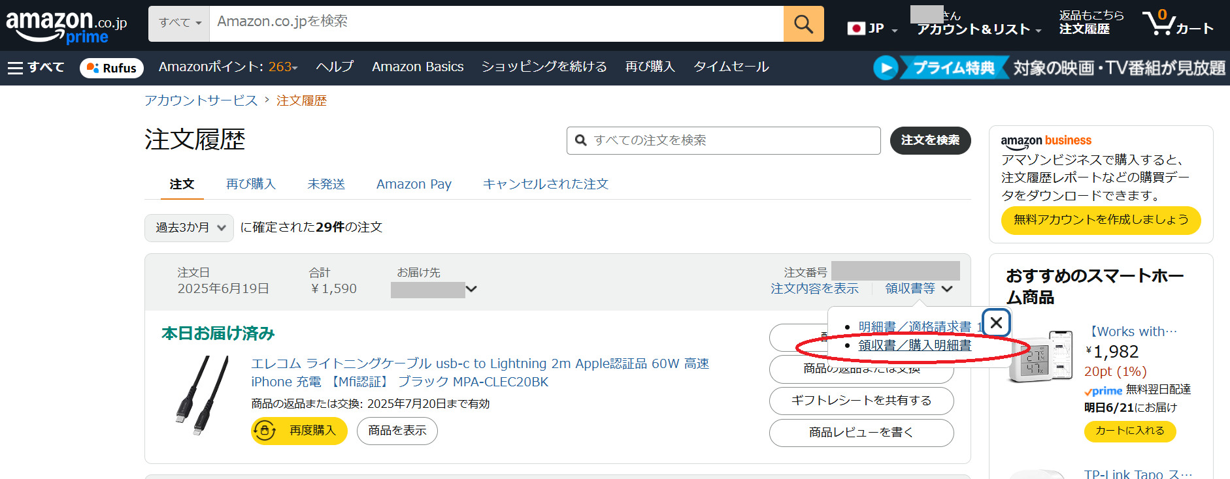Click the すべての注文を検索 field
Screen dimensions: 1230x479
click(x=723, y=140)
